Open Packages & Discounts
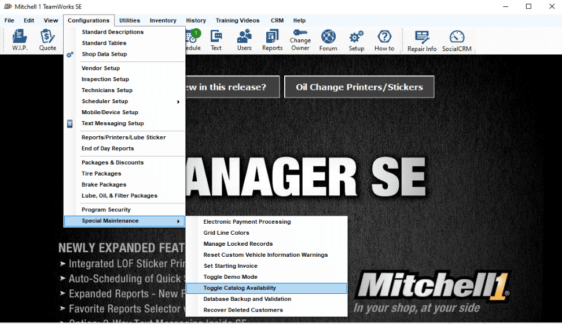Image resolution: width=562 pixels, height=324 pixels. point(112,162)
